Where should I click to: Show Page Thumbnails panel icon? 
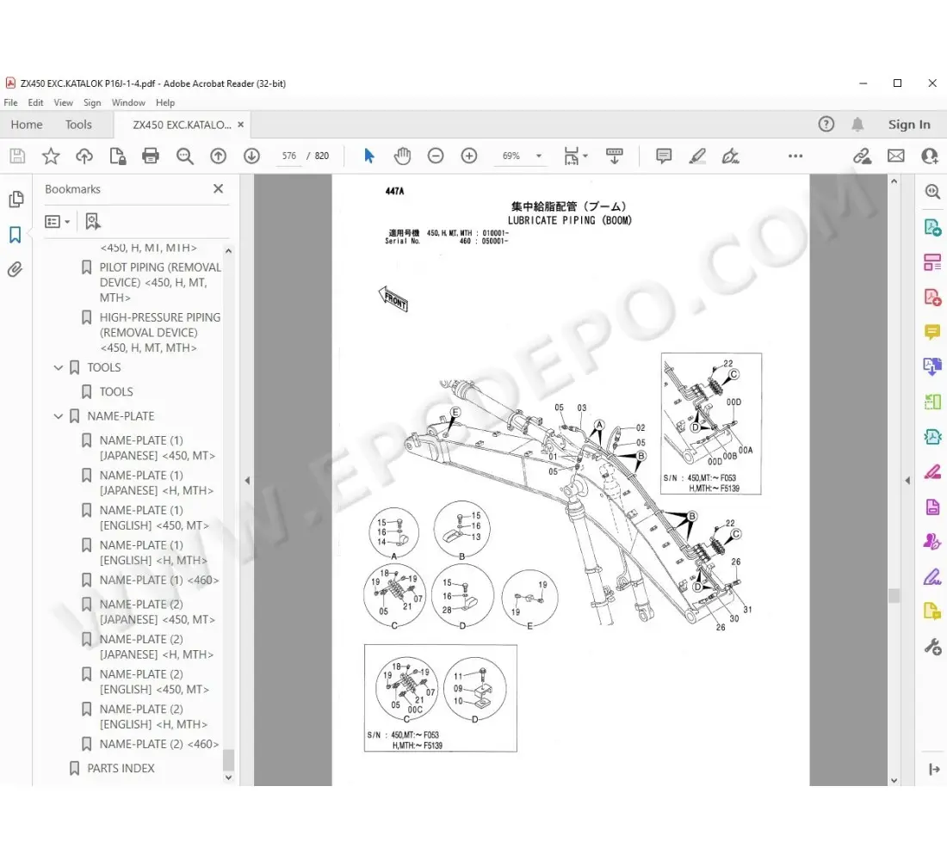(x=16, y=200)
